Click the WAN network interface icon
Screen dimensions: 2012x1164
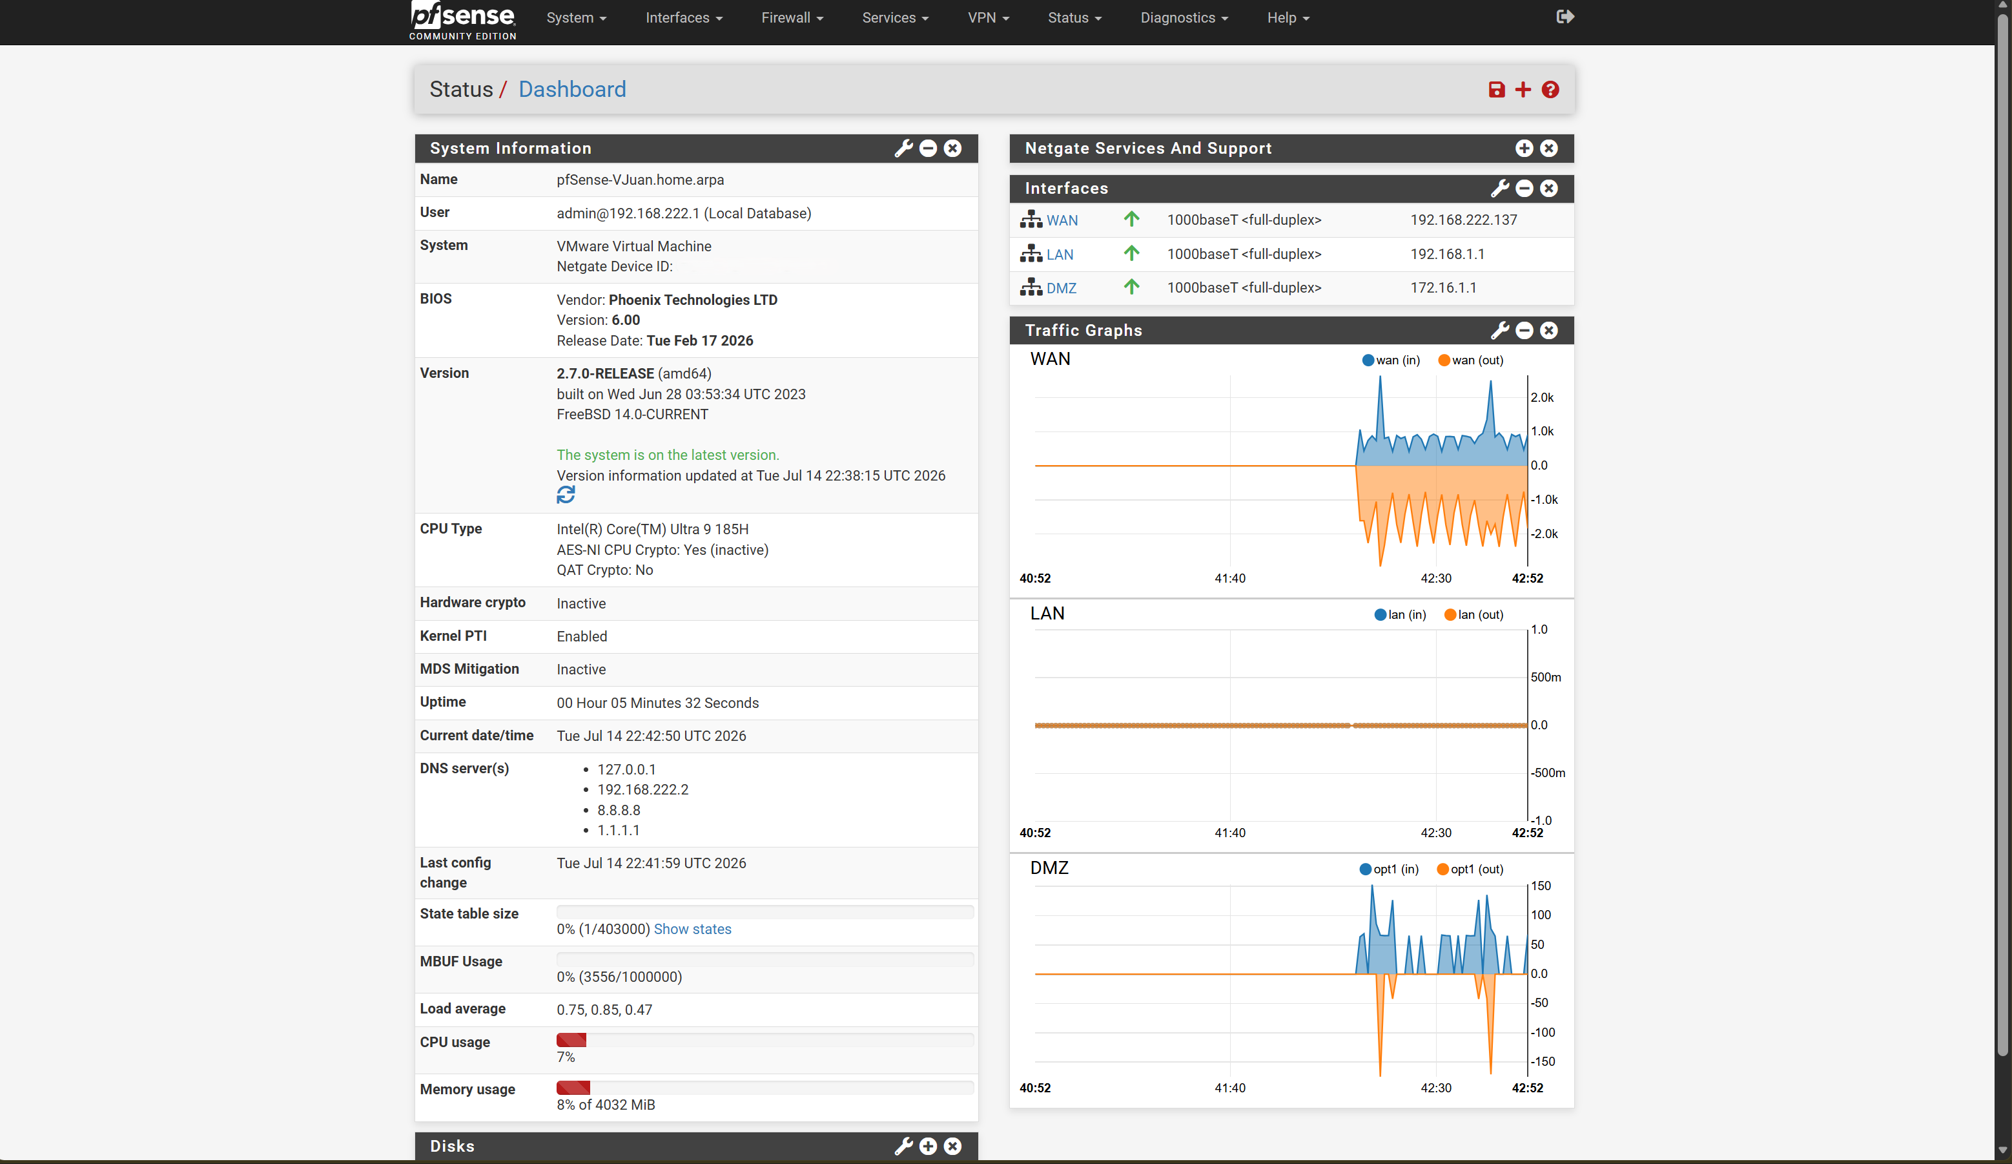point(1031,219)
